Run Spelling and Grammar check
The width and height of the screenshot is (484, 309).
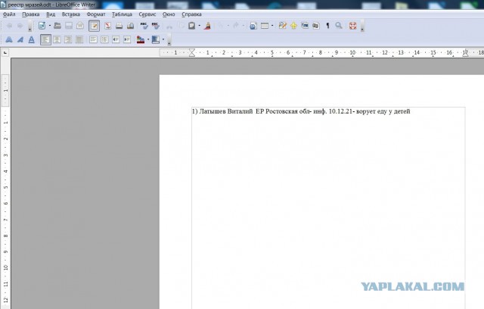(x=144, y=26)
